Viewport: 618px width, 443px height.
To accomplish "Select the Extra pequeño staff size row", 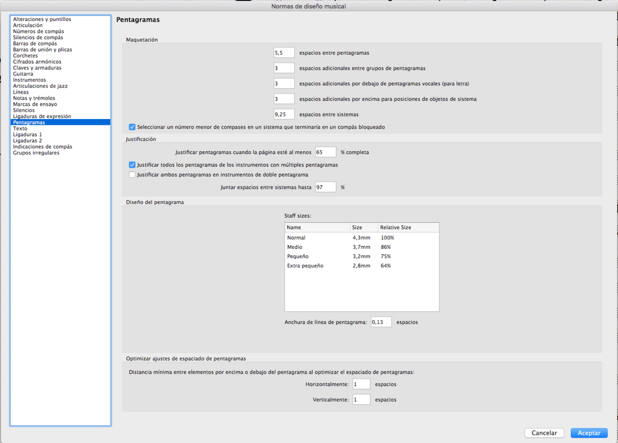I will click(361, 266).
